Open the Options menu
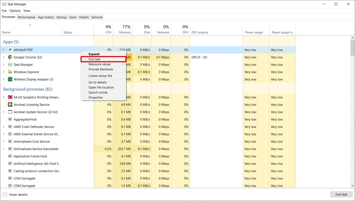Screen dimensions: 355x201 pyautogui.click(x=15, y=11)
